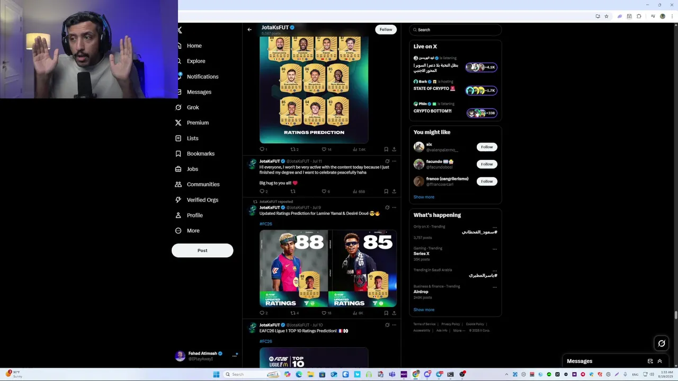Viewport: 678px width, 381px height.
Task: Open the Windows Start menu
Action: 216,375
